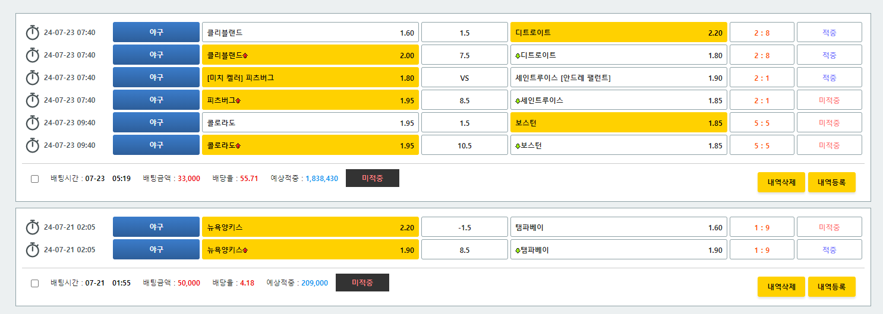Click the stopwatch icon beside 24-07-23 07:40 클리블랜드 1.60 row
The image size is (883, 314).
coord(32,33)
